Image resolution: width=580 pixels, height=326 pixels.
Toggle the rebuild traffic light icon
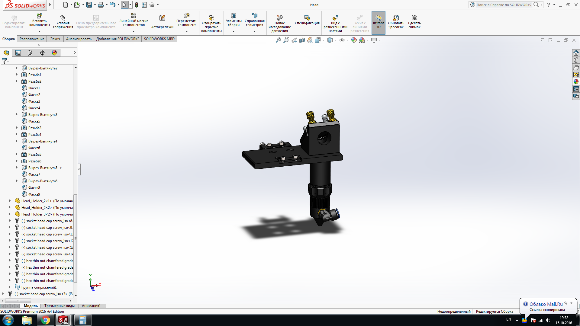pyautogui.click(x=137, y=5)
